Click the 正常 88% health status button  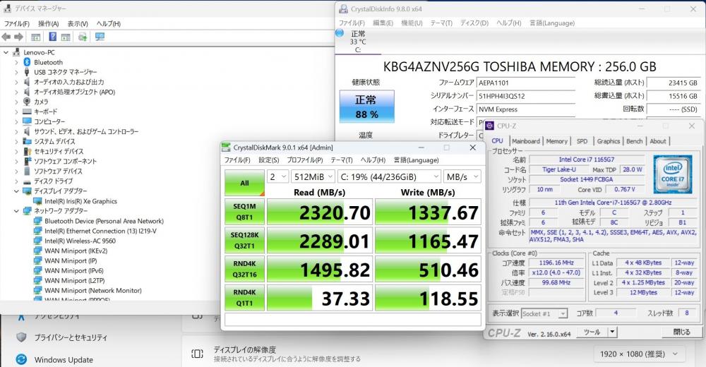pyautogui.click(x=366, y=107)
